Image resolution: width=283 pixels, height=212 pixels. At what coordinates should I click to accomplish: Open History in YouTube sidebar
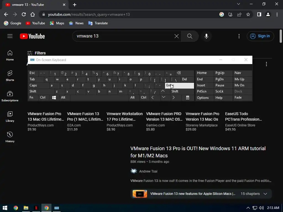tap(10, 137)
